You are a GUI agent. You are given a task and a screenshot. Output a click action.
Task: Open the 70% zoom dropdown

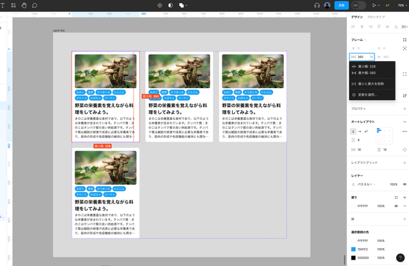click(401, 5)
